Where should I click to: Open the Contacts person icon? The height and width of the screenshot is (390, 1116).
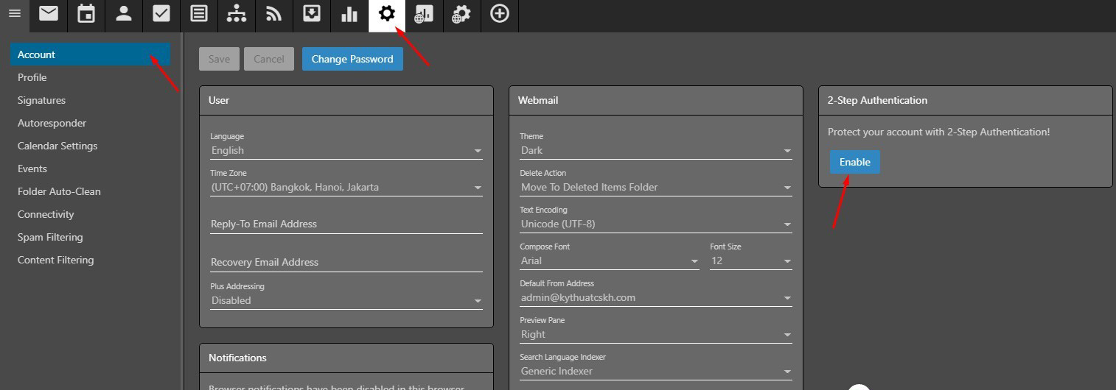pos(124,13)
